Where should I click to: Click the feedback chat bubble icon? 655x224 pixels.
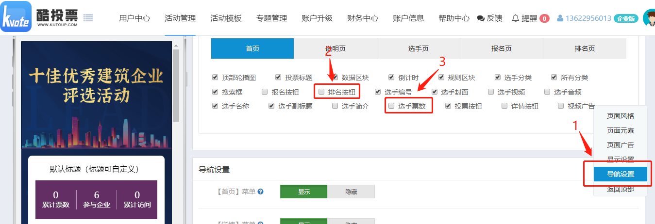point(481,18)
